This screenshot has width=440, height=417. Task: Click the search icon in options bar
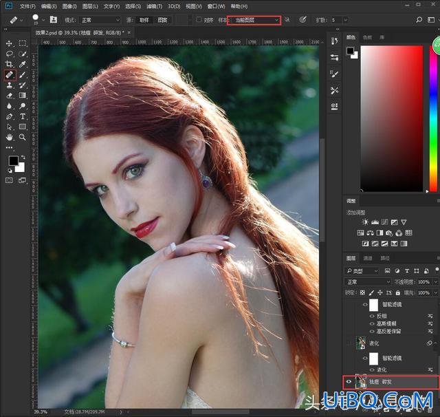pos(419,20)
